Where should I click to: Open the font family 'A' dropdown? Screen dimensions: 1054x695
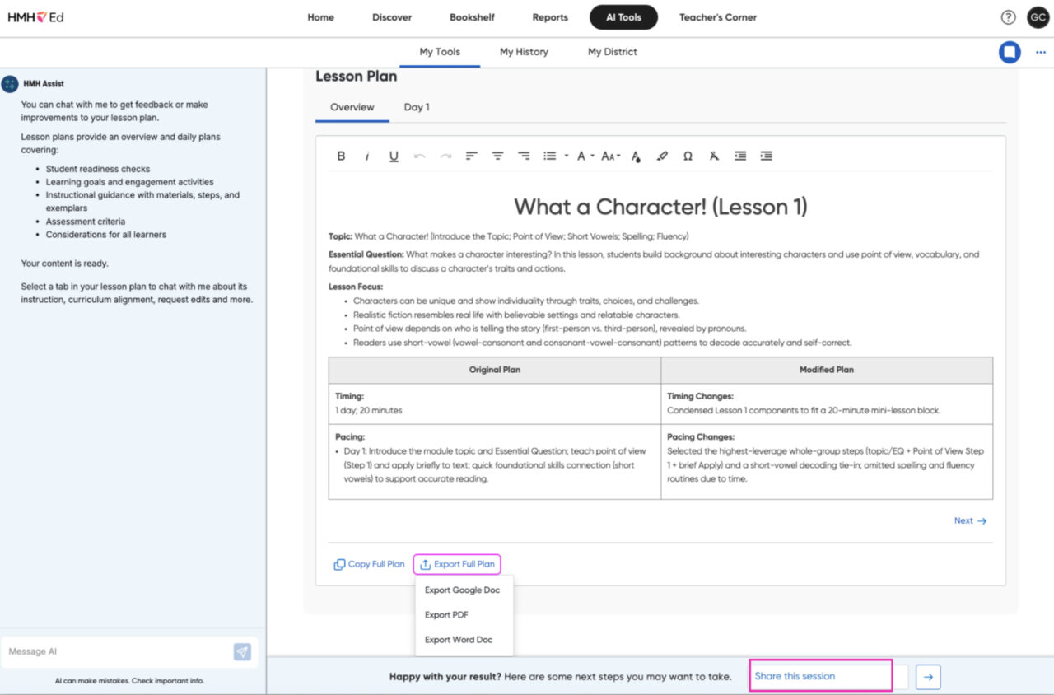click(585, 156)
